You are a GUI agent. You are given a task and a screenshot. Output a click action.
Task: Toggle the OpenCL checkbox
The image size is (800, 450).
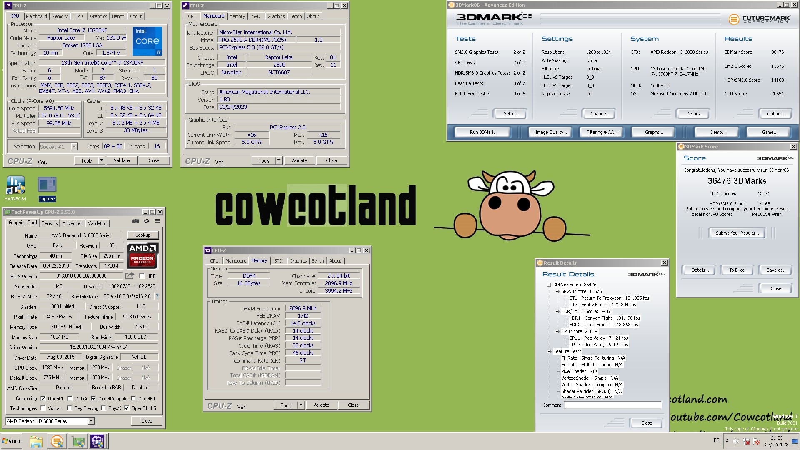[43, 398]
